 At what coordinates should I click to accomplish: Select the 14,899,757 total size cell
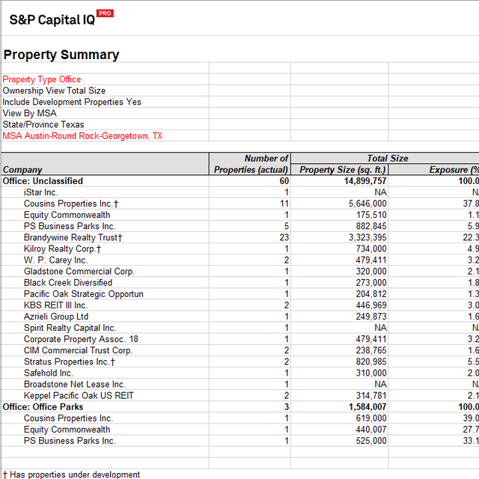pos(340,181)
